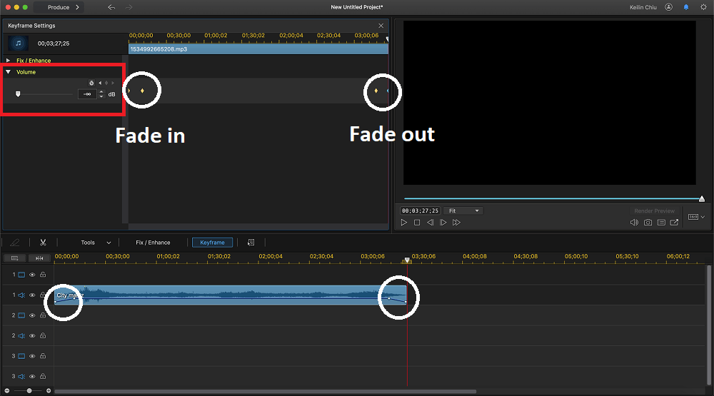The height and width of the screenshot is (396, 714).
Task: Take a snapshot with the camera icon
Action: point(648,223)
